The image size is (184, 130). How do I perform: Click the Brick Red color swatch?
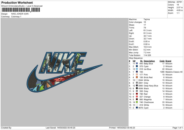click(137, 77)
